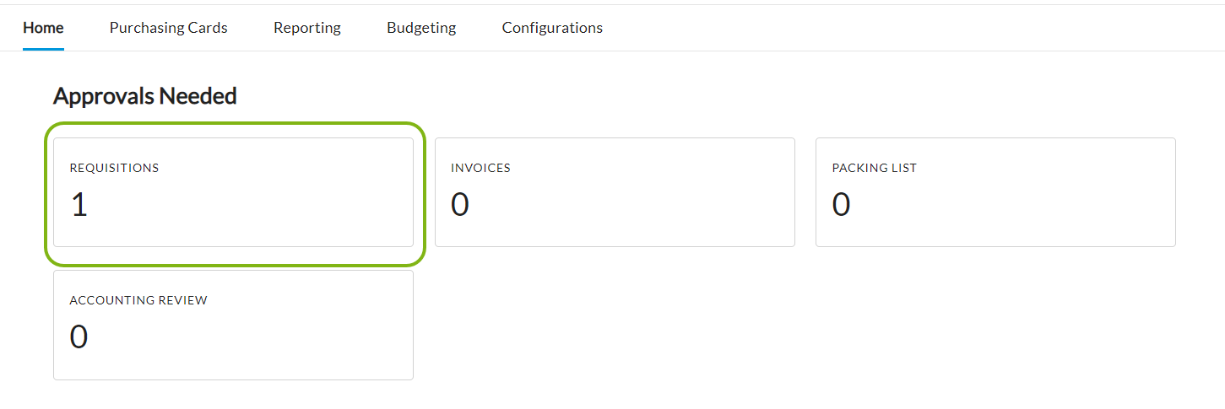Open the Accounting Review approvals card
The height and width of the screenshot is (409, 1225).
[233, 325]
